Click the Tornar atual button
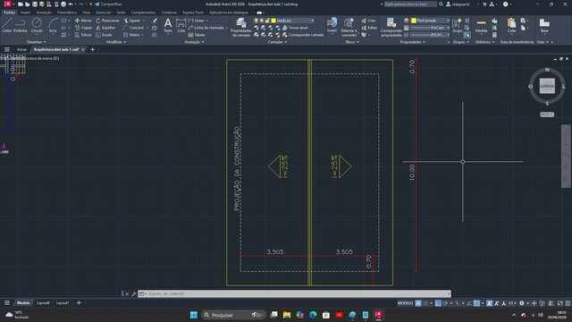The image size is (572, 322). tap(295, 28)
